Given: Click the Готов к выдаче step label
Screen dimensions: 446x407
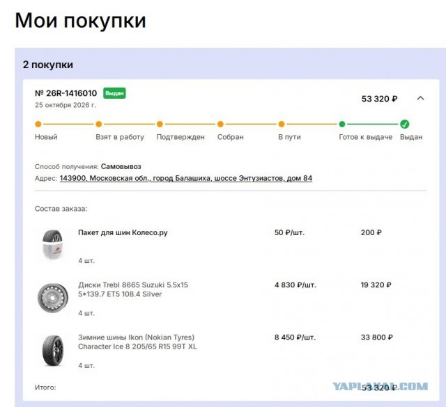Looking at the screenshot, I should (365, 137).
